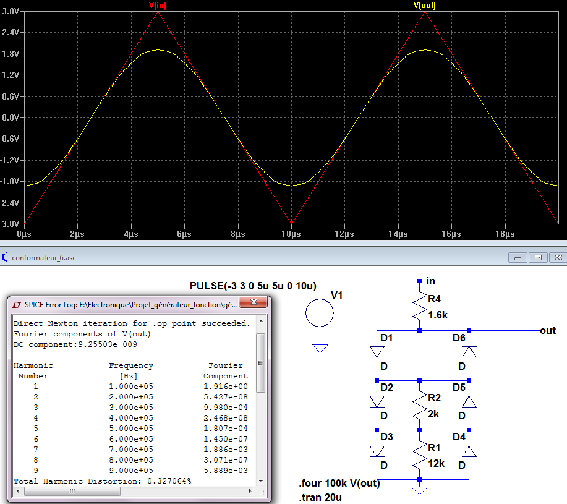Click the .tran 20u directive
The height and width of the screenshot is (504, 567).
(x=320, y=497)
